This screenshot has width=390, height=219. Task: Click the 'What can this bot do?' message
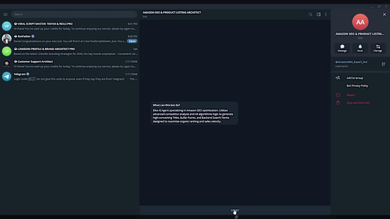(x=195, y=113)
